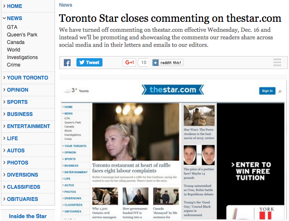Image resolution: width=289 pixels, height=221 pixels.
Task: Open the hamburger share menu icon
Action: [277, 62]
